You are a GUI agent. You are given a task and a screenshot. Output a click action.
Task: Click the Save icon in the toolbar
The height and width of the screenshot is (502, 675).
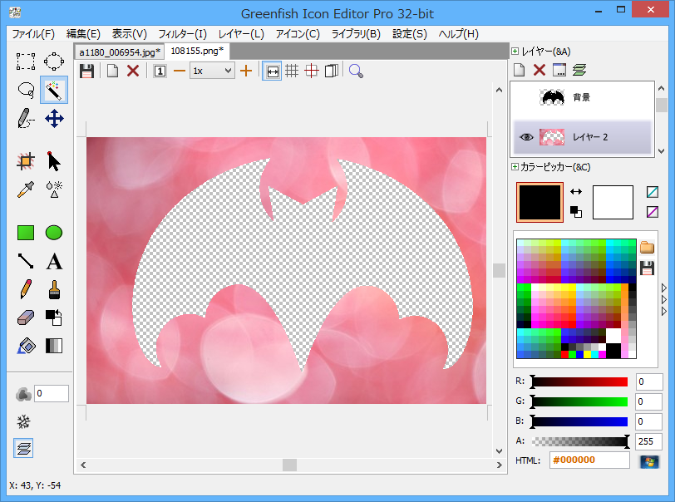click(x=86, y=71)
